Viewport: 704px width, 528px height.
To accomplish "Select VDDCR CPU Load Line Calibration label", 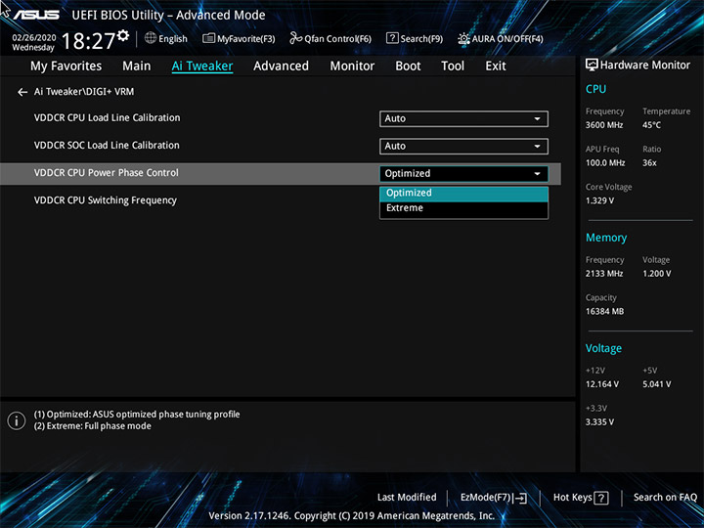I will pyautogui.click(x=107, y=118).
